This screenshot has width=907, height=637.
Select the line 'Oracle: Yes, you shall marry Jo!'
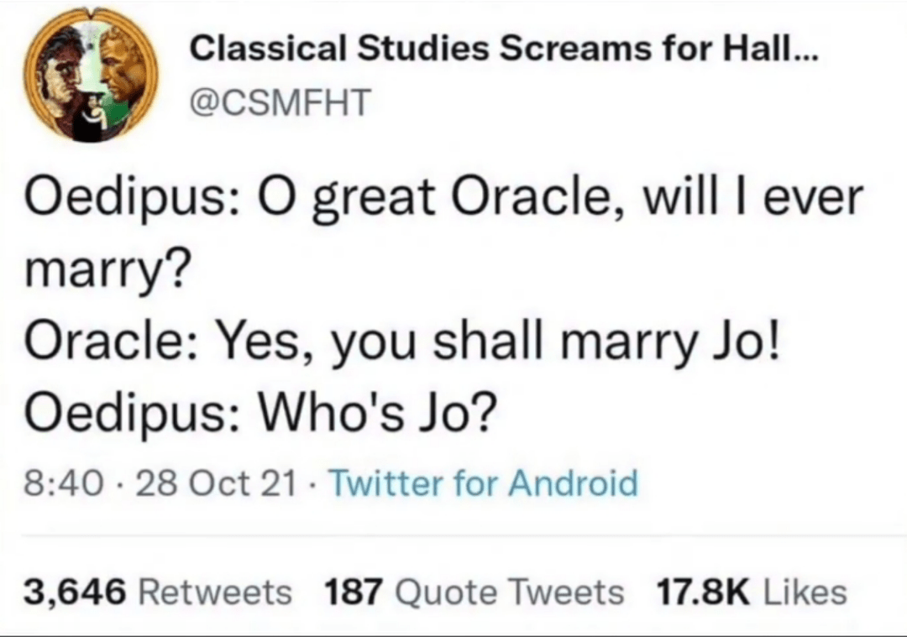click(x=403, y=343)
